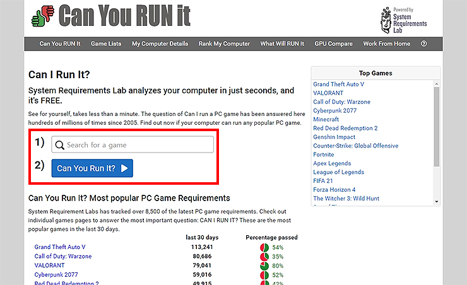Open Call of Duty: Warzone in Top Games
This screenshot has height=285, width=467.
[341, 102]
